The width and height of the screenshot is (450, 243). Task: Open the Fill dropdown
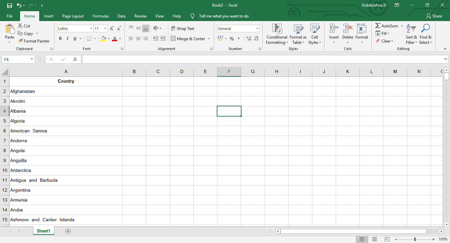pos(382,33)
